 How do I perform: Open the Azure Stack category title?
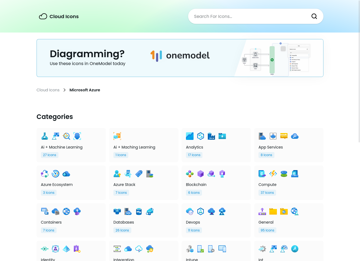(x=124, y=185)
